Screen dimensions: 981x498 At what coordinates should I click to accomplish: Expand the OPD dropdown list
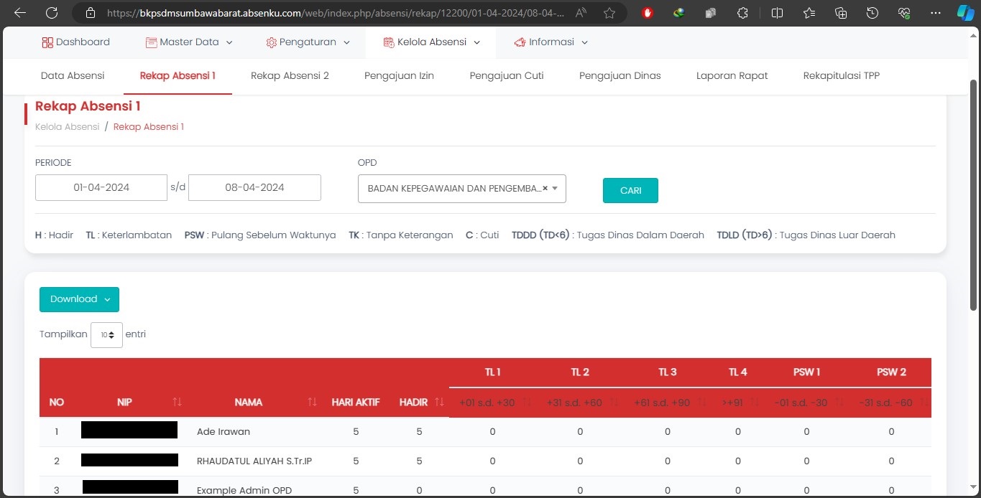555,189
